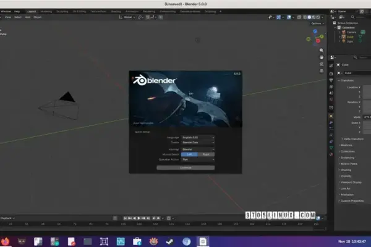
Task: Expand the Relations panel
Action: [345, 145]
